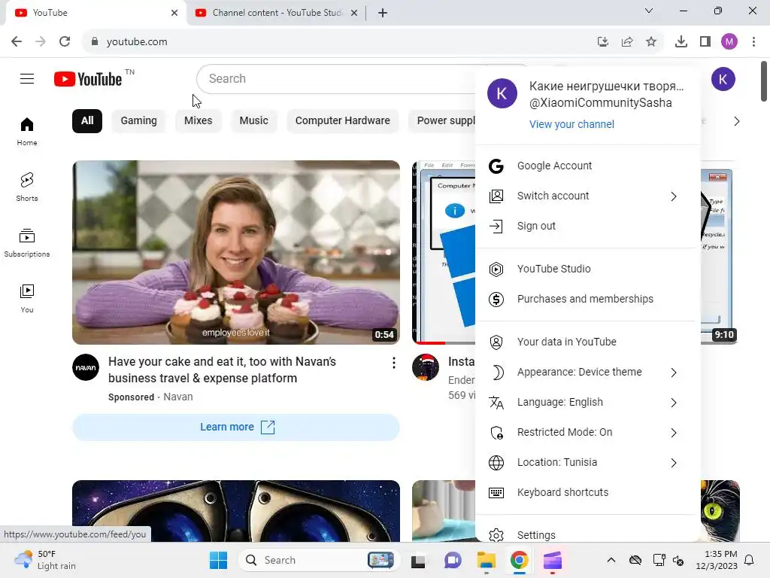Open Google Account from the menu

[587, 166]
